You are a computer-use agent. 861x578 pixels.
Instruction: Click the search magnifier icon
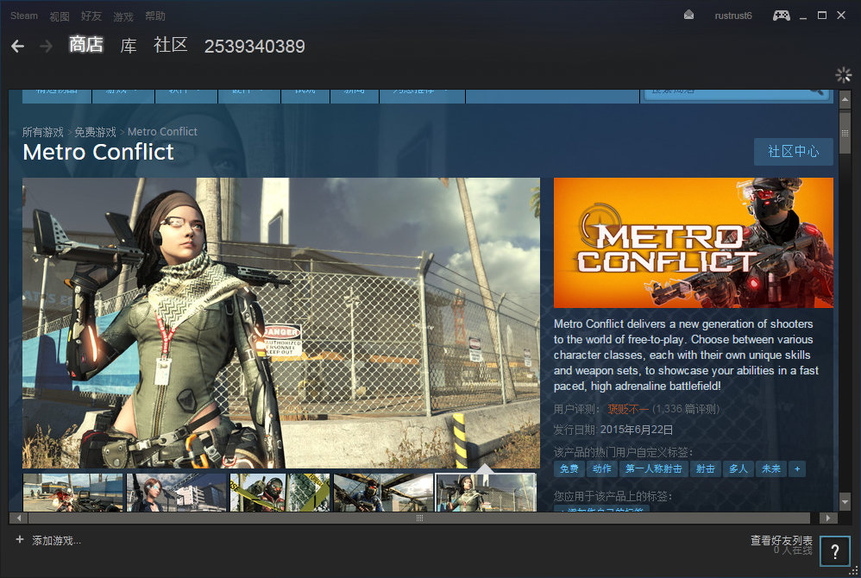coord(817,91)
